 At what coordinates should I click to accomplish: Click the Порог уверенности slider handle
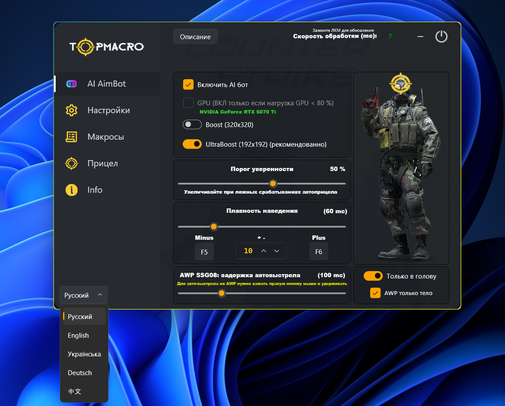(x=273, y=183)
